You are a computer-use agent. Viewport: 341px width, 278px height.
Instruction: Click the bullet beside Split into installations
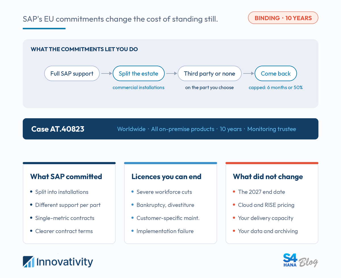coord(31,192)
